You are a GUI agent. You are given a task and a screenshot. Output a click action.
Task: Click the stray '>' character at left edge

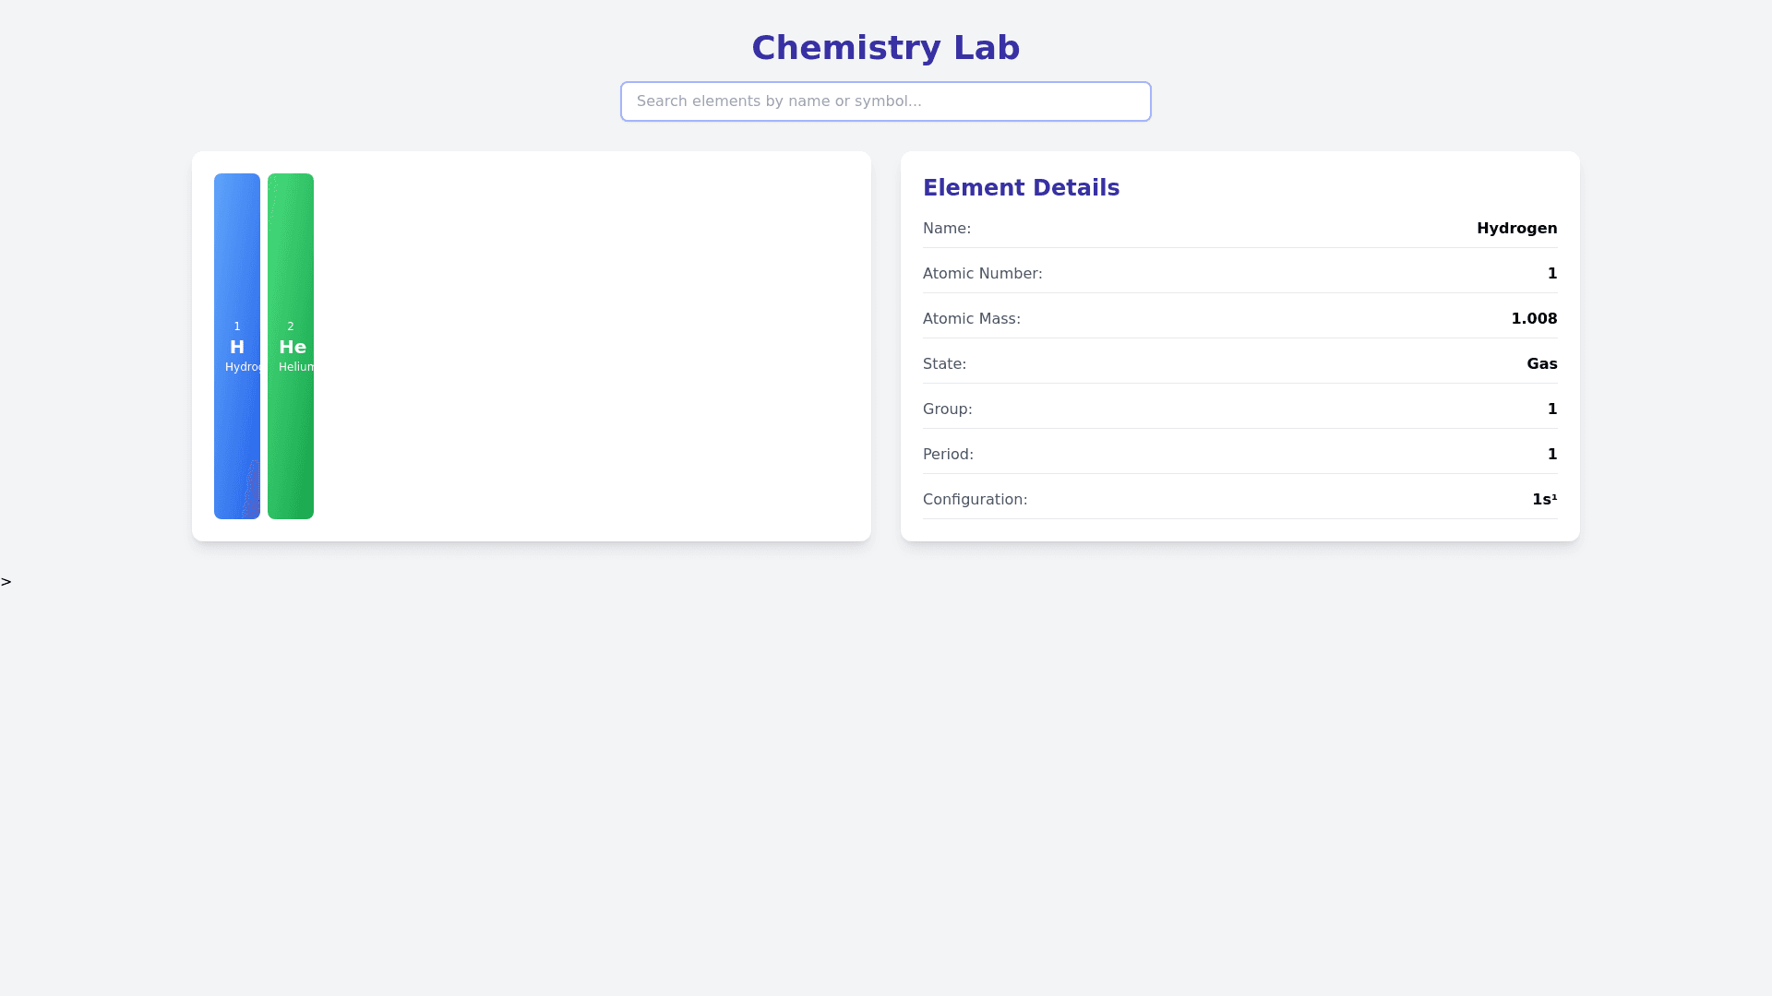click(x=6, y=582)
